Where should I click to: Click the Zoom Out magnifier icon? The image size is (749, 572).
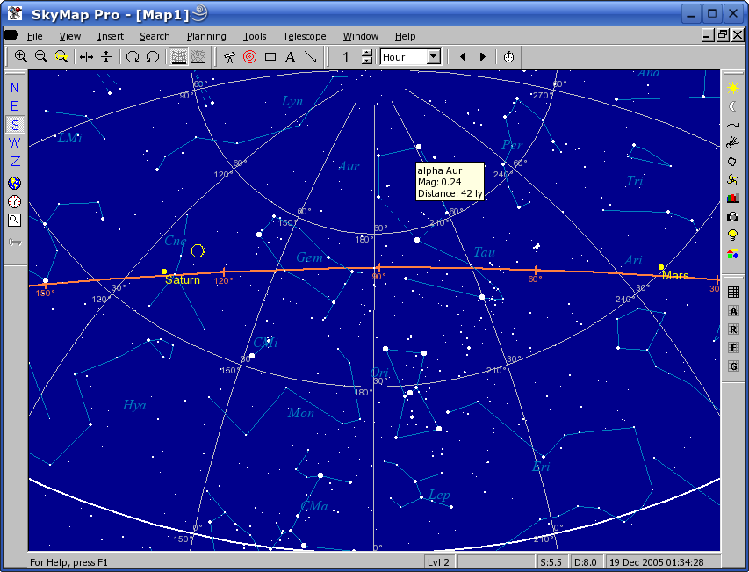coord(41,57)
